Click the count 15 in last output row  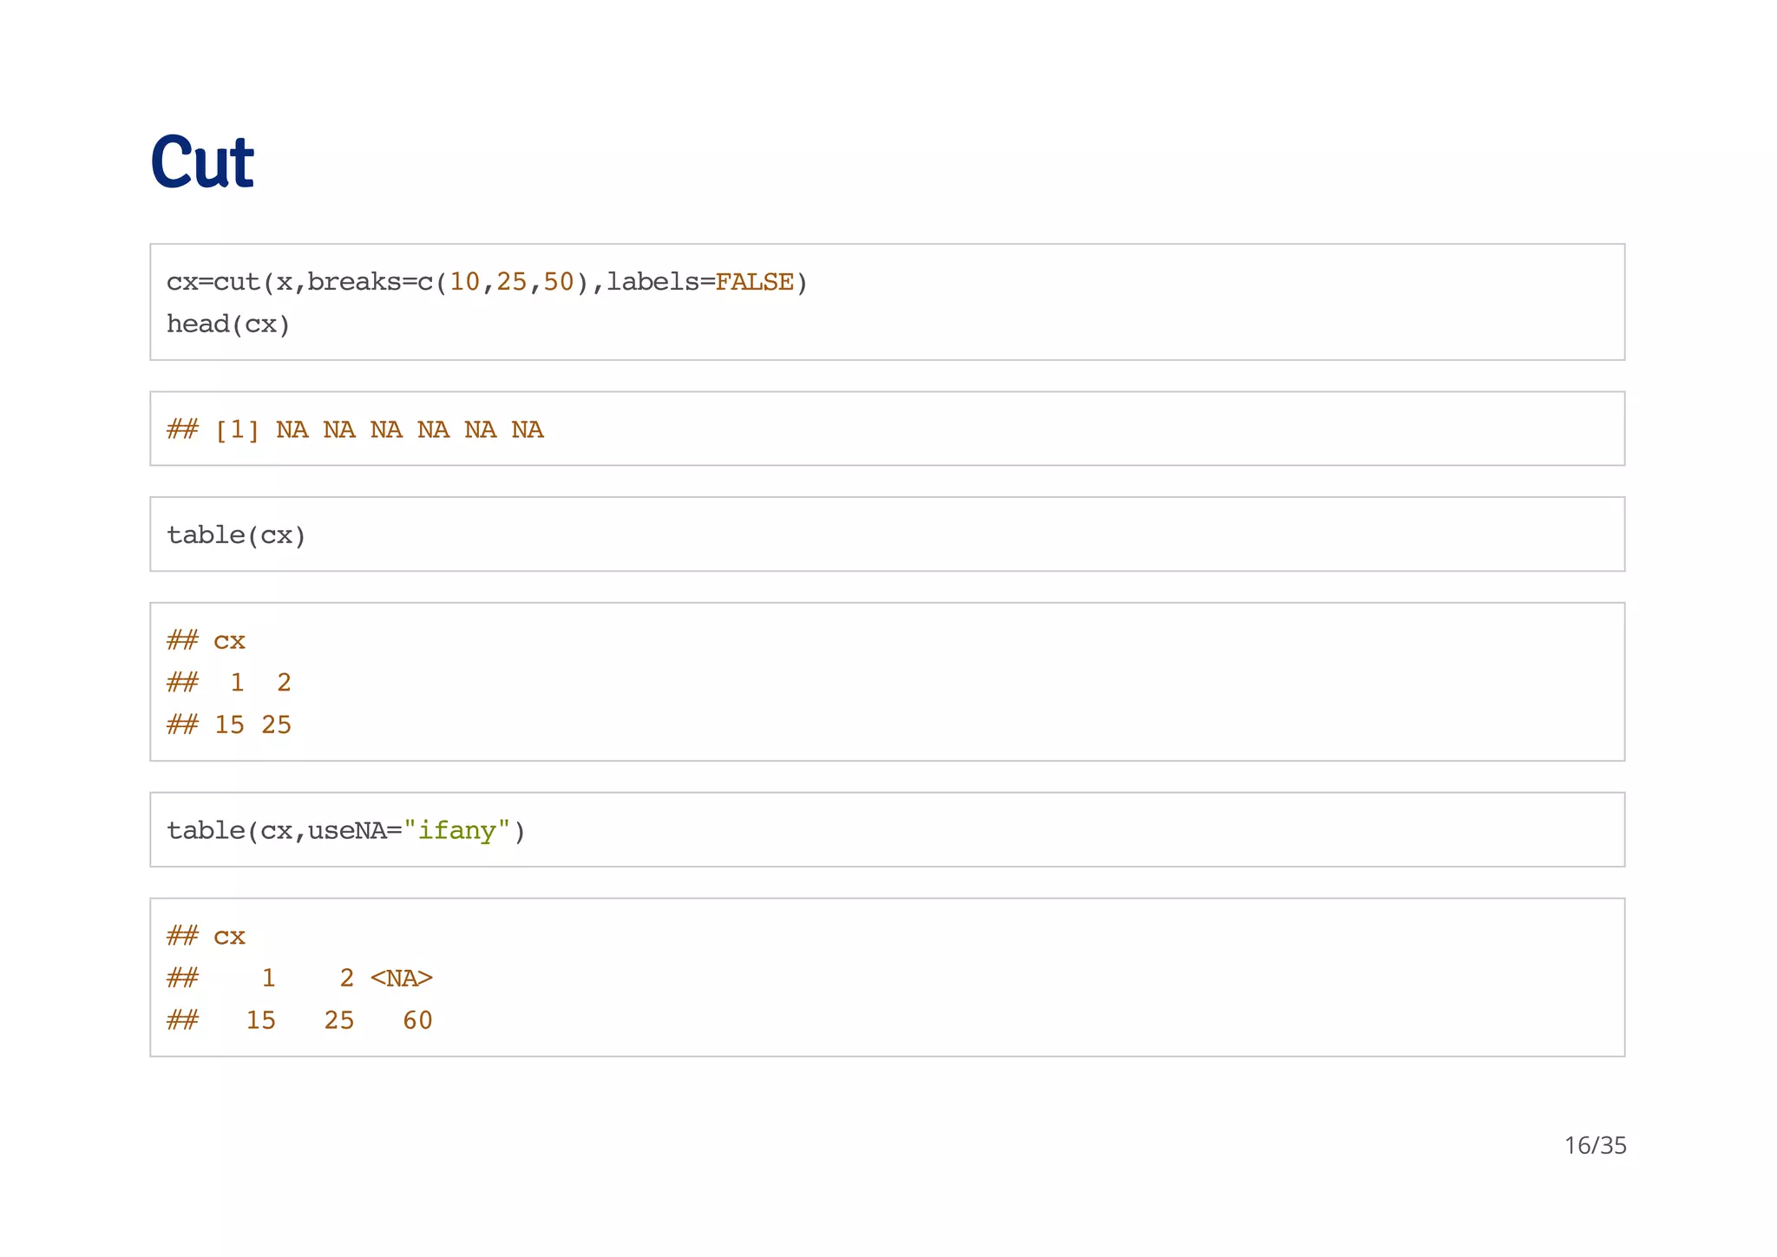260,1021
